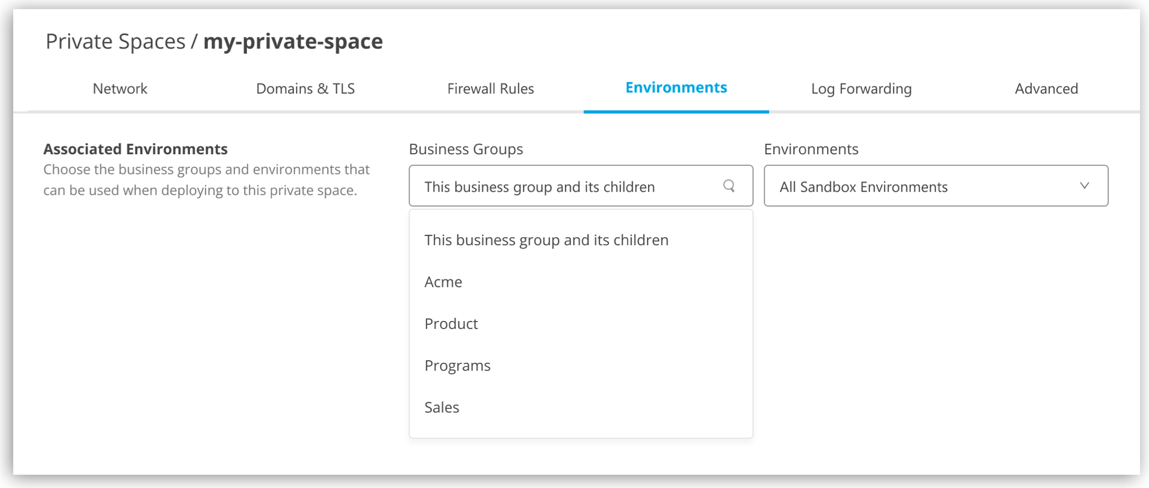This screenshot has height=488, width=1149.
Task: Open the Domains & TLS tab
Action: tap(305, 88)
